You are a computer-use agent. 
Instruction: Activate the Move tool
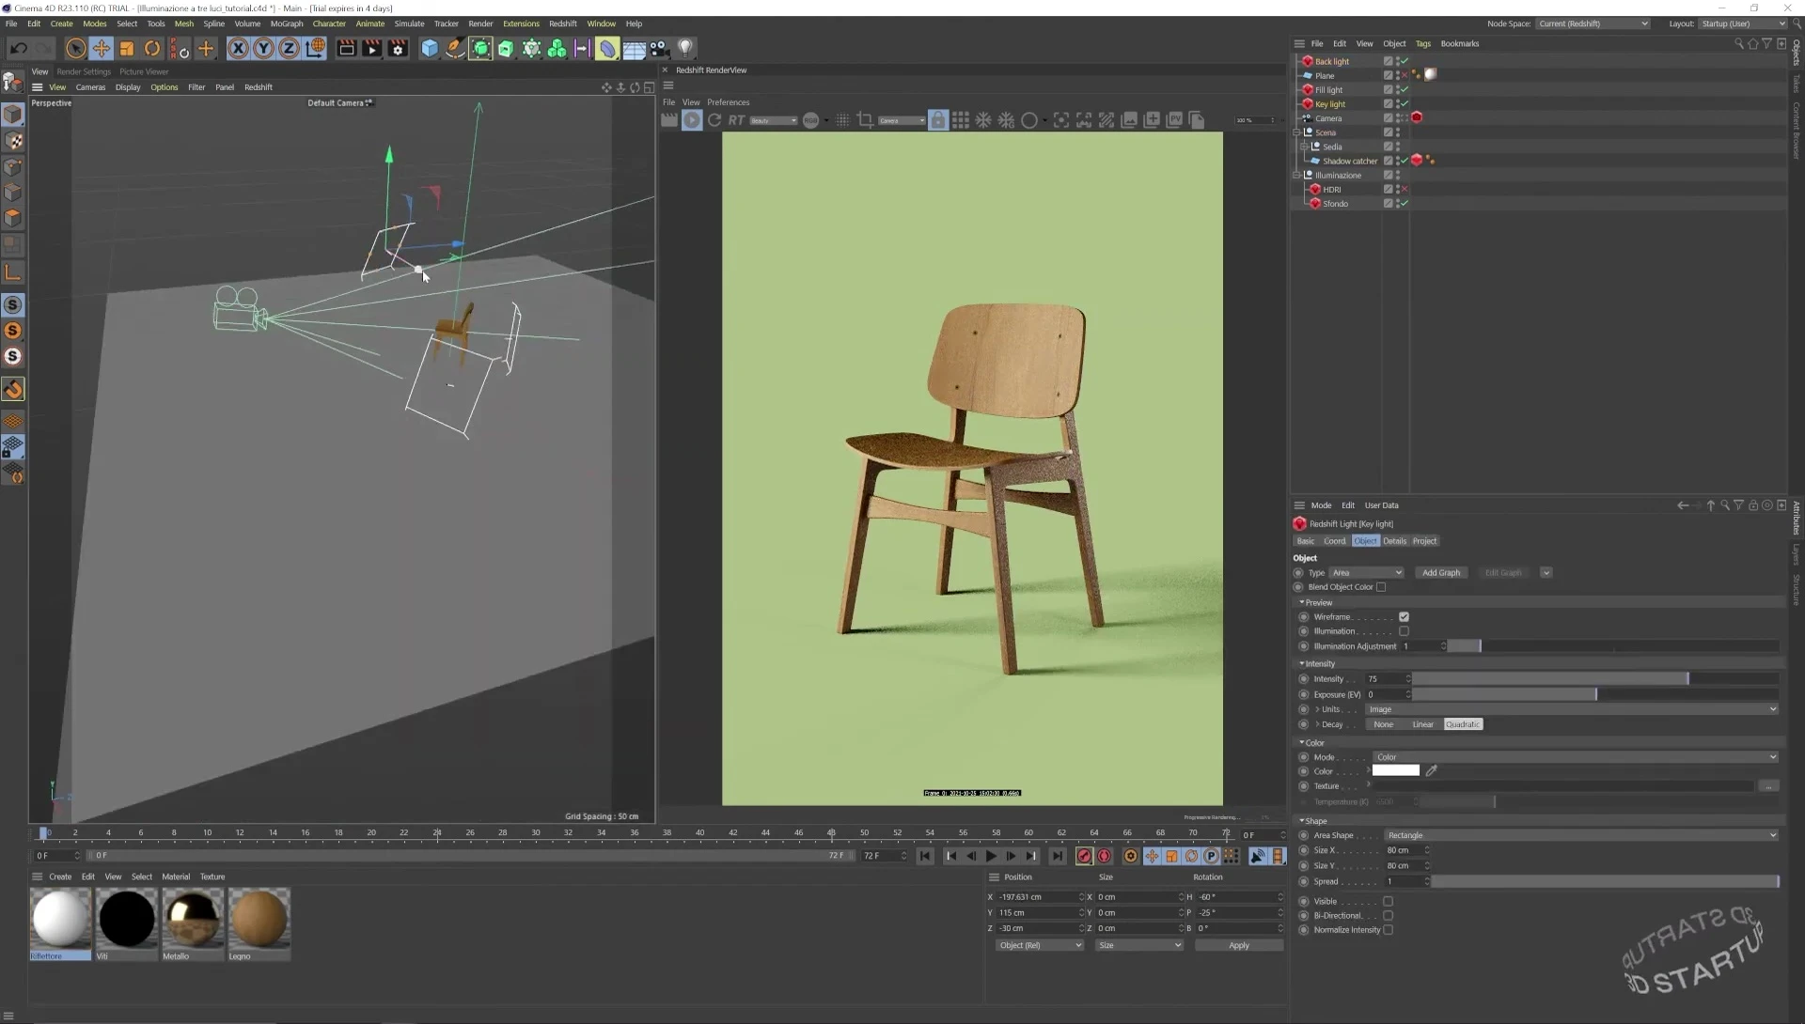(101, 48)
